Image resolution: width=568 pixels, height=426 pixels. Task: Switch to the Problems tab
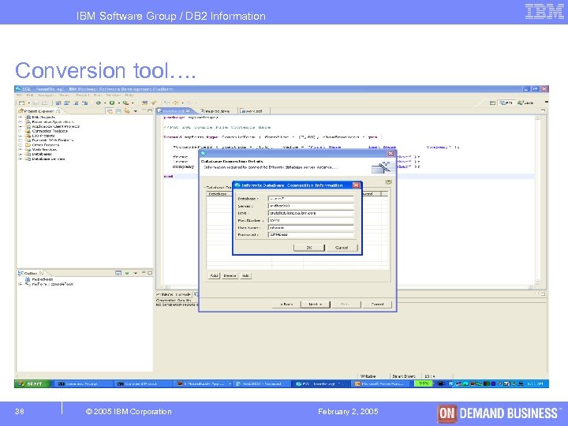165,294
